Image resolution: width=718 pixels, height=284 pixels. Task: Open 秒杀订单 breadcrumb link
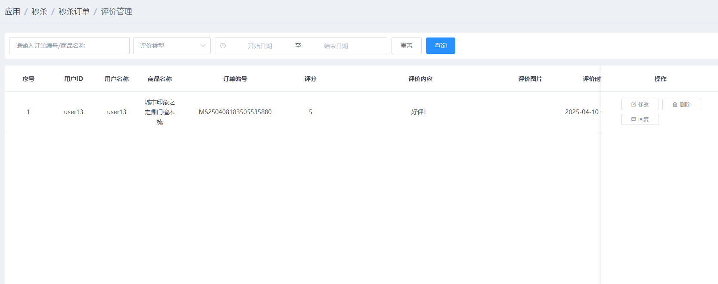coord(74,12)
